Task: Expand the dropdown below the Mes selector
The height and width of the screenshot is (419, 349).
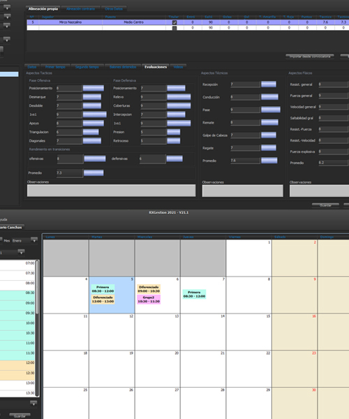Action: (21, 252)
